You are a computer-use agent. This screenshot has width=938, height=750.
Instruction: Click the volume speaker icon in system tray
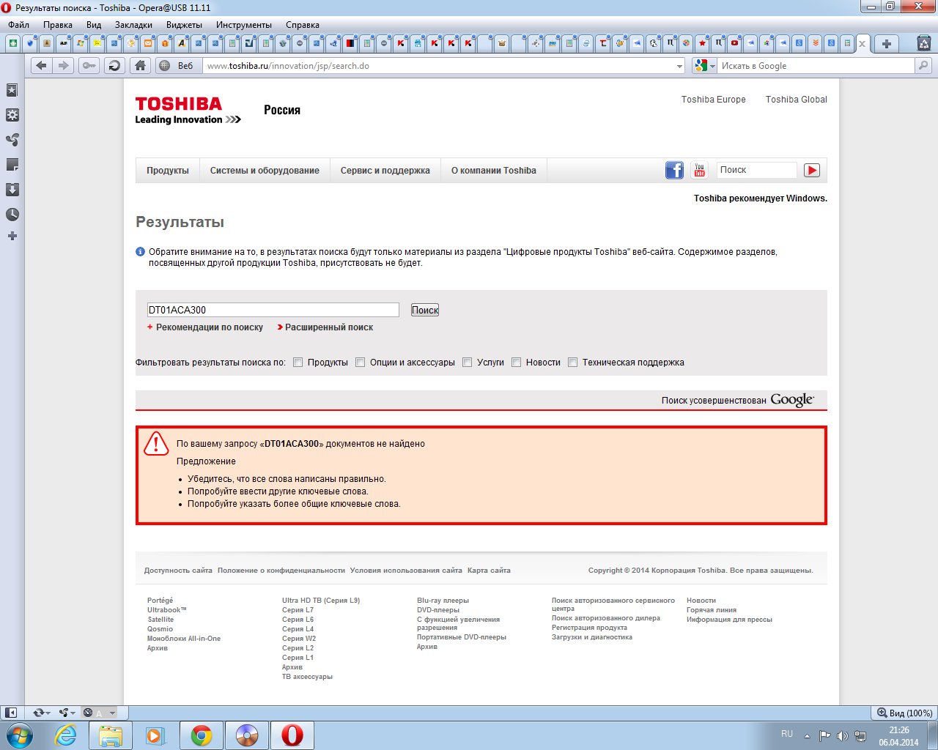[x=842, y=736]
